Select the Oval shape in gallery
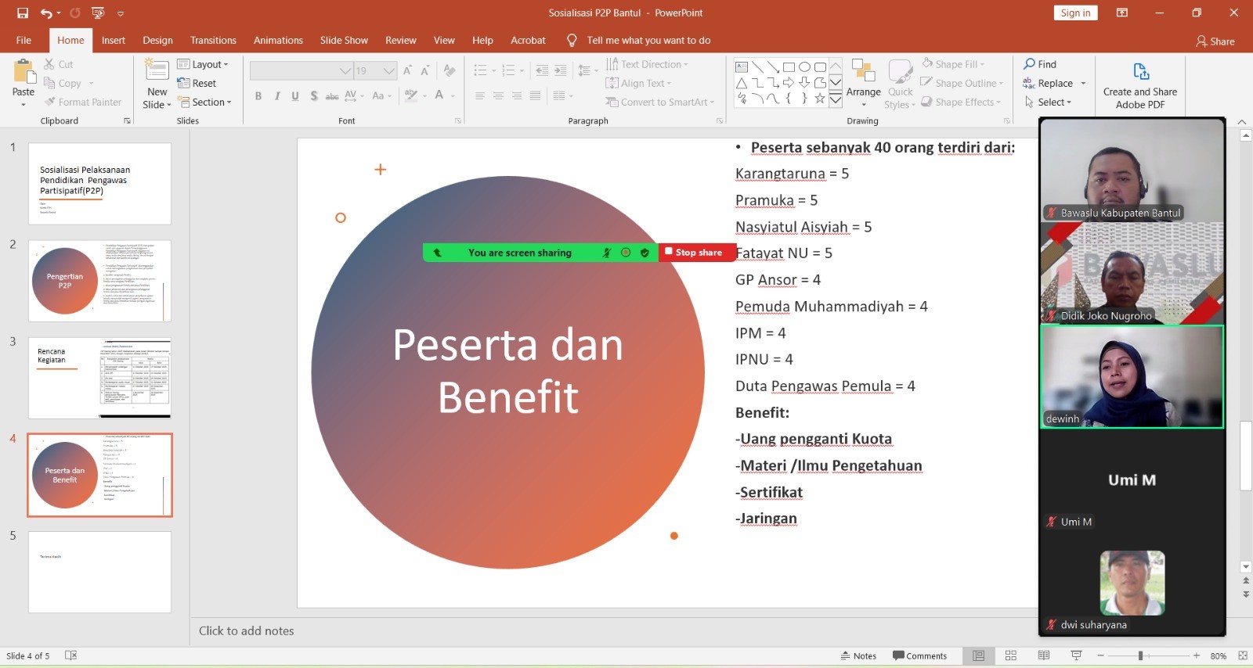 804,66
